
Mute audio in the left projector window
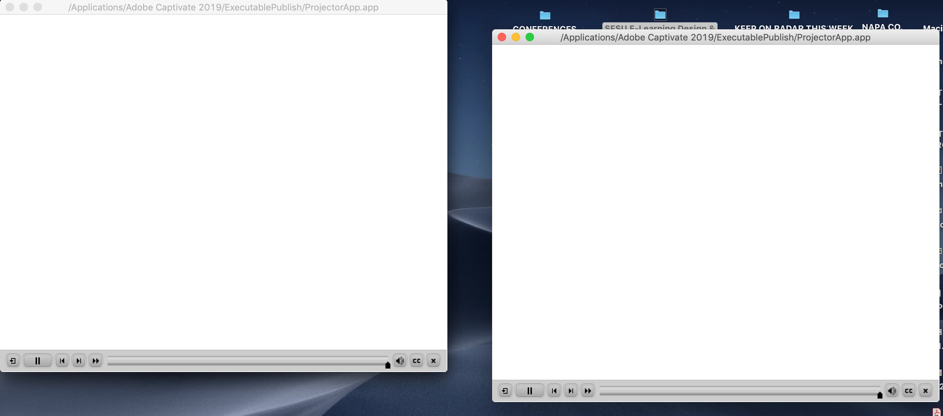point(400,361)
